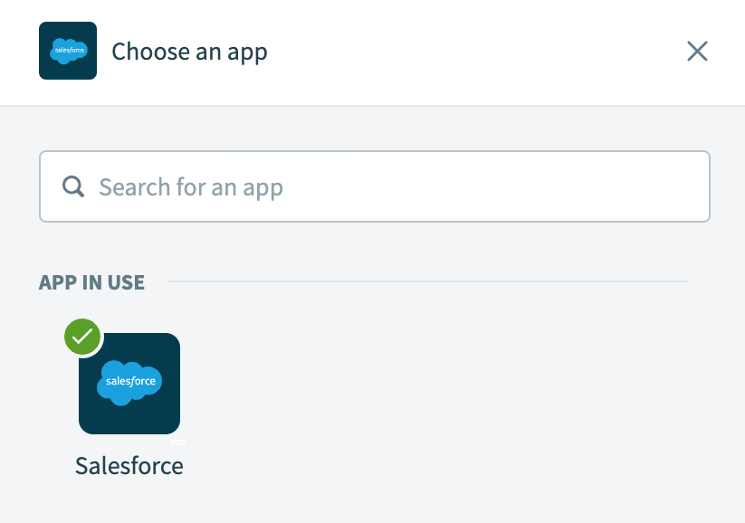
Task: Click the Salesforce logo in the header
Action: pyautogui.click(x=67, y=51)
